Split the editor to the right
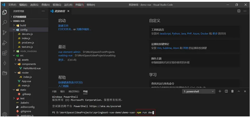The image size is (250, 120). pyautogui.click(x=239, y=11)
